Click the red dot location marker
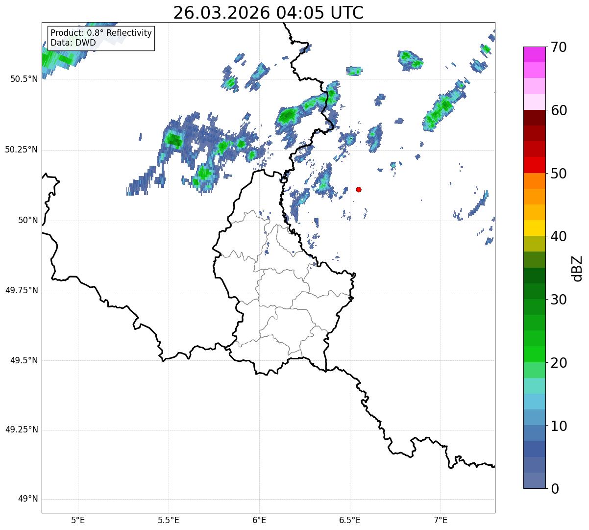Screen dimensions: 589x530 pos(359,189)
